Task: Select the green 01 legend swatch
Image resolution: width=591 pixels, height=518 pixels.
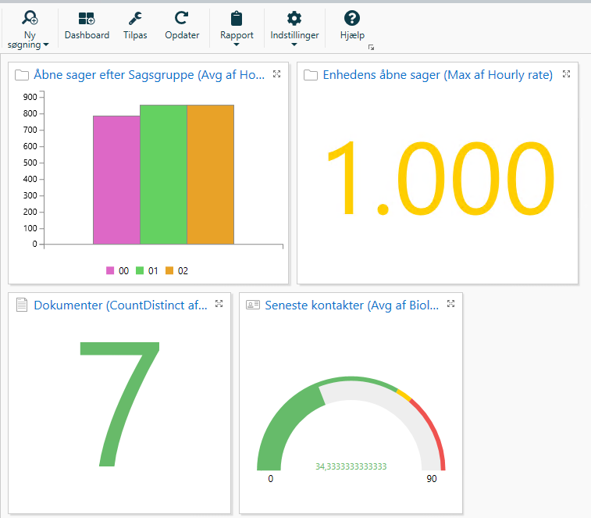Action: [140, 270]
